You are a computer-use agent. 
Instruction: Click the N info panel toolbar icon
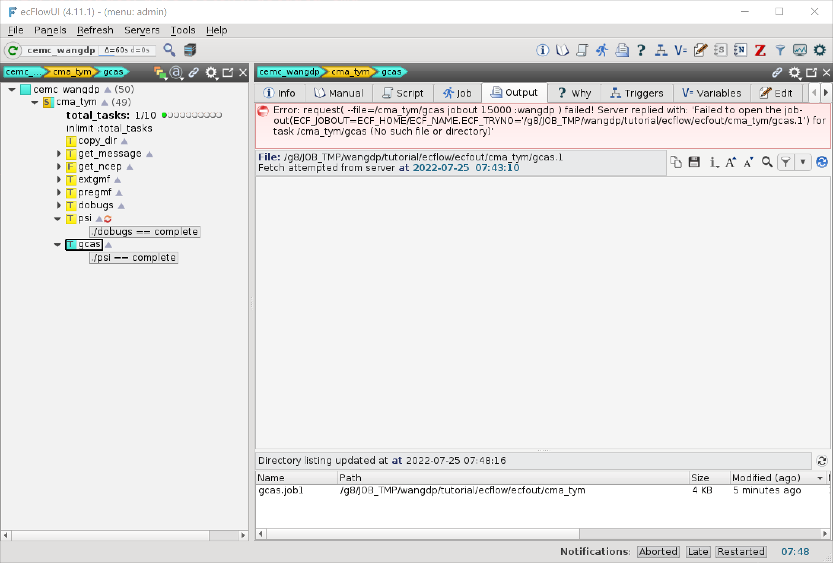pyautogui.click(x=740, y=50)
